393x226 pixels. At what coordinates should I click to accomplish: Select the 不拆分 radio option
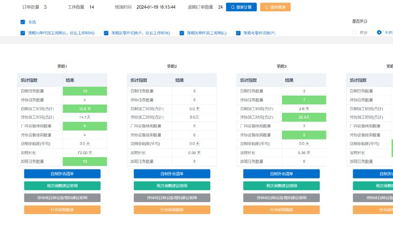pos(379,33)
